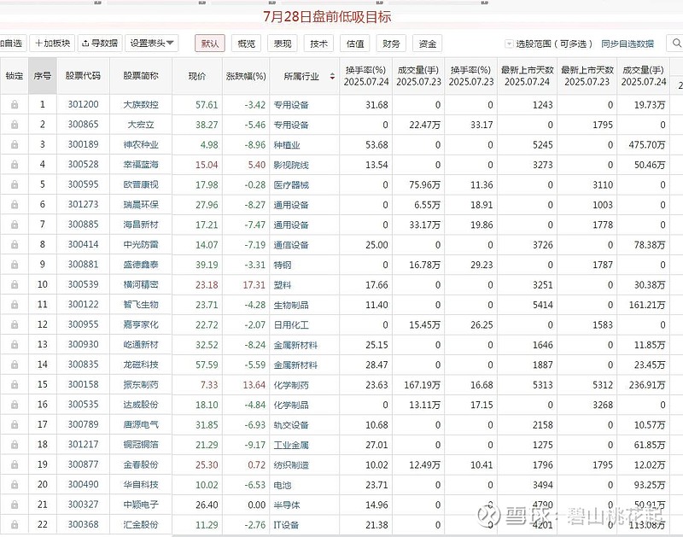This screenshot has height=537, width=683.
Task: Toggle lock icon for row 10 横河精密
Action: [x=15, y=285]
